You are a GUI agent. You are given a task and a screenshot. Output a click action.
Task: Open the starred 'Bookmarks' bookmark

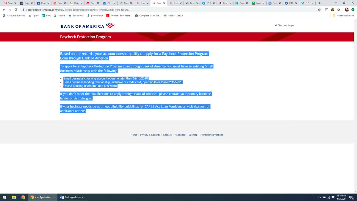[x=76, y=15]
